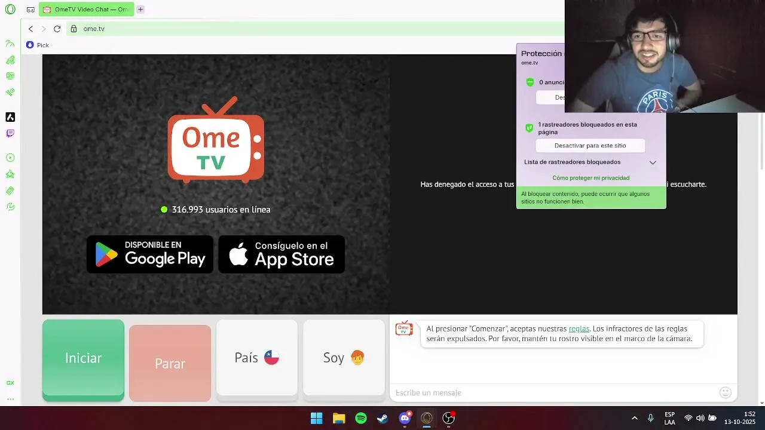Screen dimensions: 765x430
Task: Open the clock showing 1:52
Action: (740, 418)
